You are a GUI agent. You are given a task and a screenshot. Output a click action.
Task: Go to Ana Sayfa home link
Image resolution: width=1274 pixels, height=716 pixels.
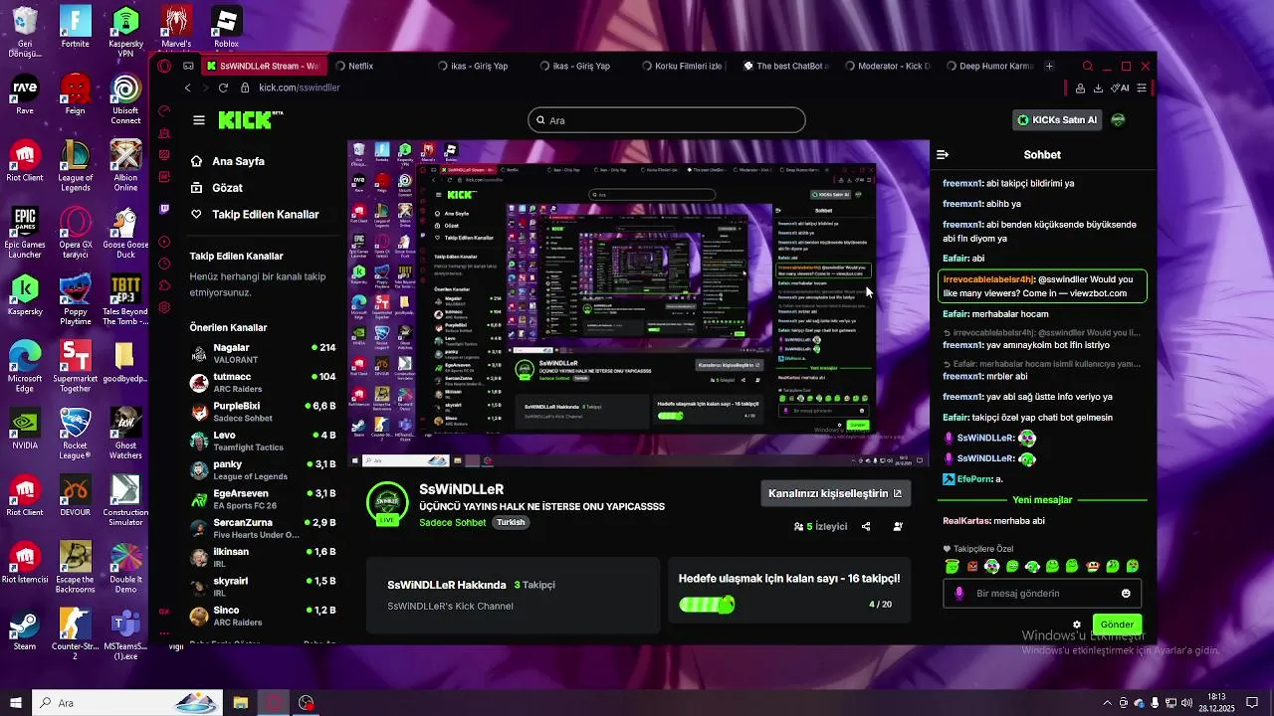click(x=227, y=161)
